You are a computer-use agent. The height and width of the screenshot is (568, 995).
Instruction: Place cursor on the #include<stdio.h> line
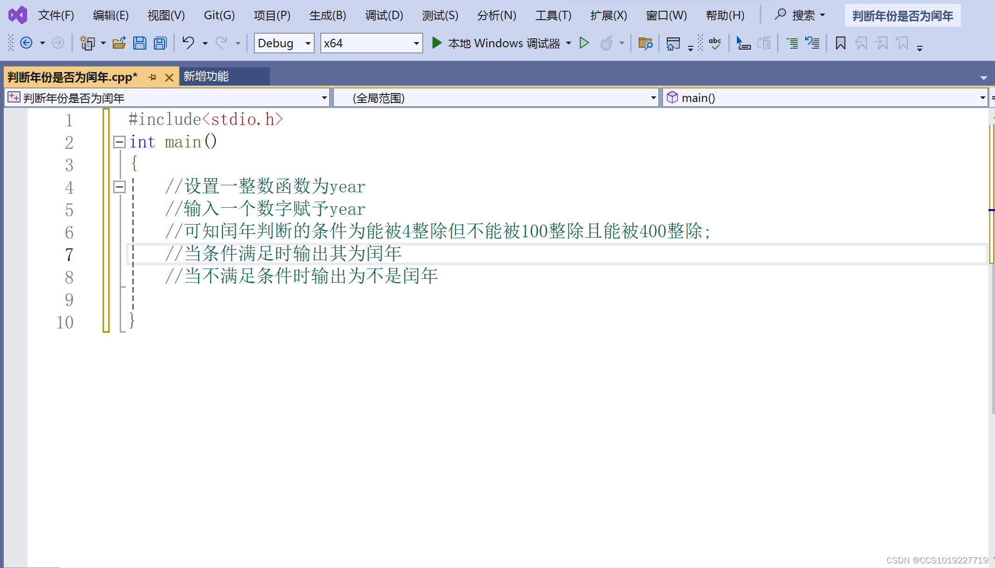(x=206, y=119)
